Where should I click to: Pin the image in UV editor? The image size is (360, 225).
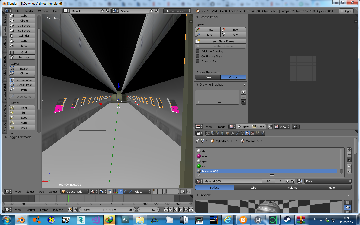tap(270, 127)
